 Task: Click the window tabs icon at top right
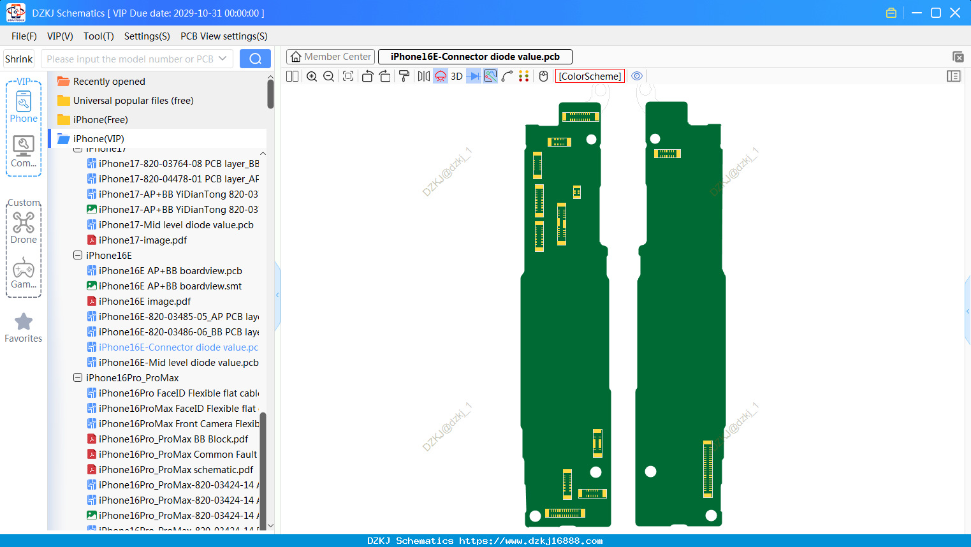click(958, 57)
